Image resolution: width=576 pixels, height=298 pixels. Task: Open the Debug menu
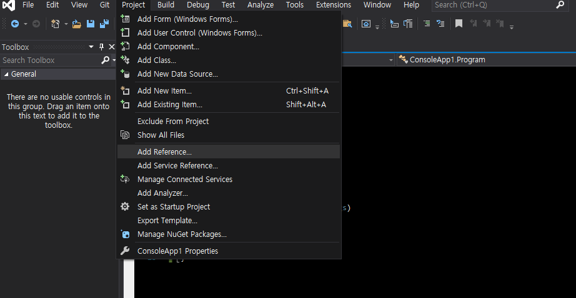198,5
